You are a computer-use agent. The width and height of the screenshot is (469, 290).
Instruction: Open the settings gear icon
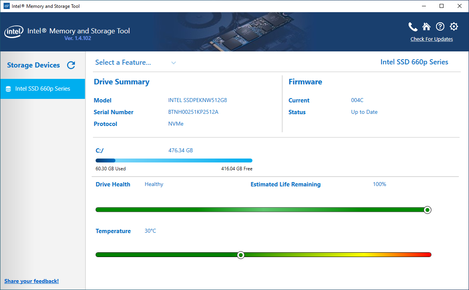[454, 27]
